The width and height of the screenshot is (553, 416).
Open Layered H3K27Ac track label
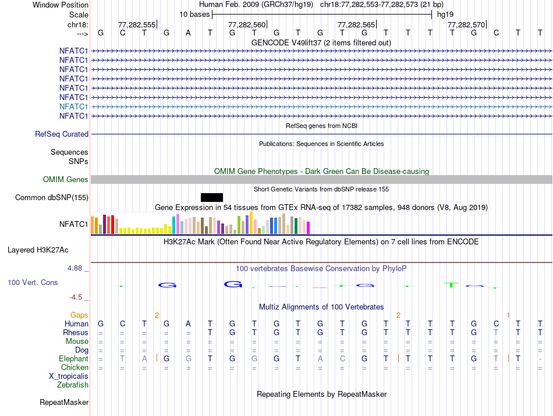click(x=38, y=250)
